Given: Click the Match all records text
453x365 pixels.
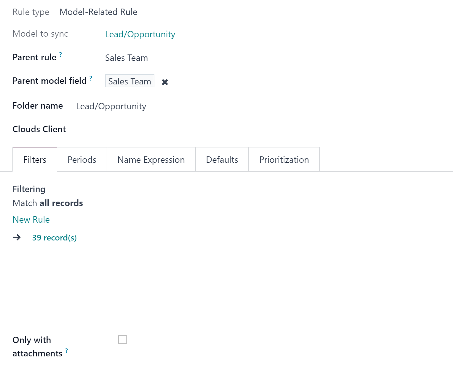Looking at the screenshot, I should pos(48,203).
